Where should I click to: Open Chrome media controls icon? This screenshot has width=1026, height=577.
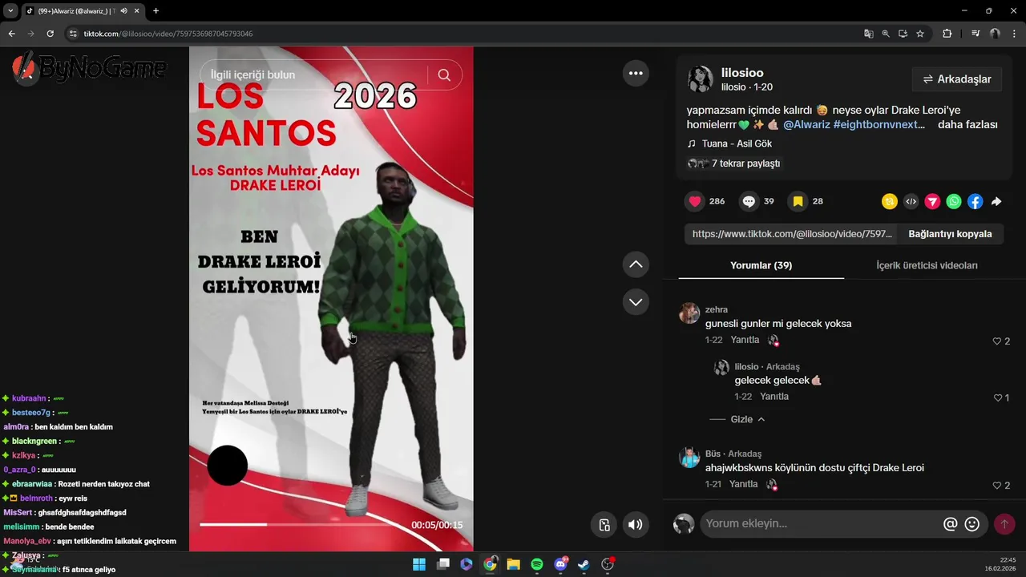pos(976,34)
